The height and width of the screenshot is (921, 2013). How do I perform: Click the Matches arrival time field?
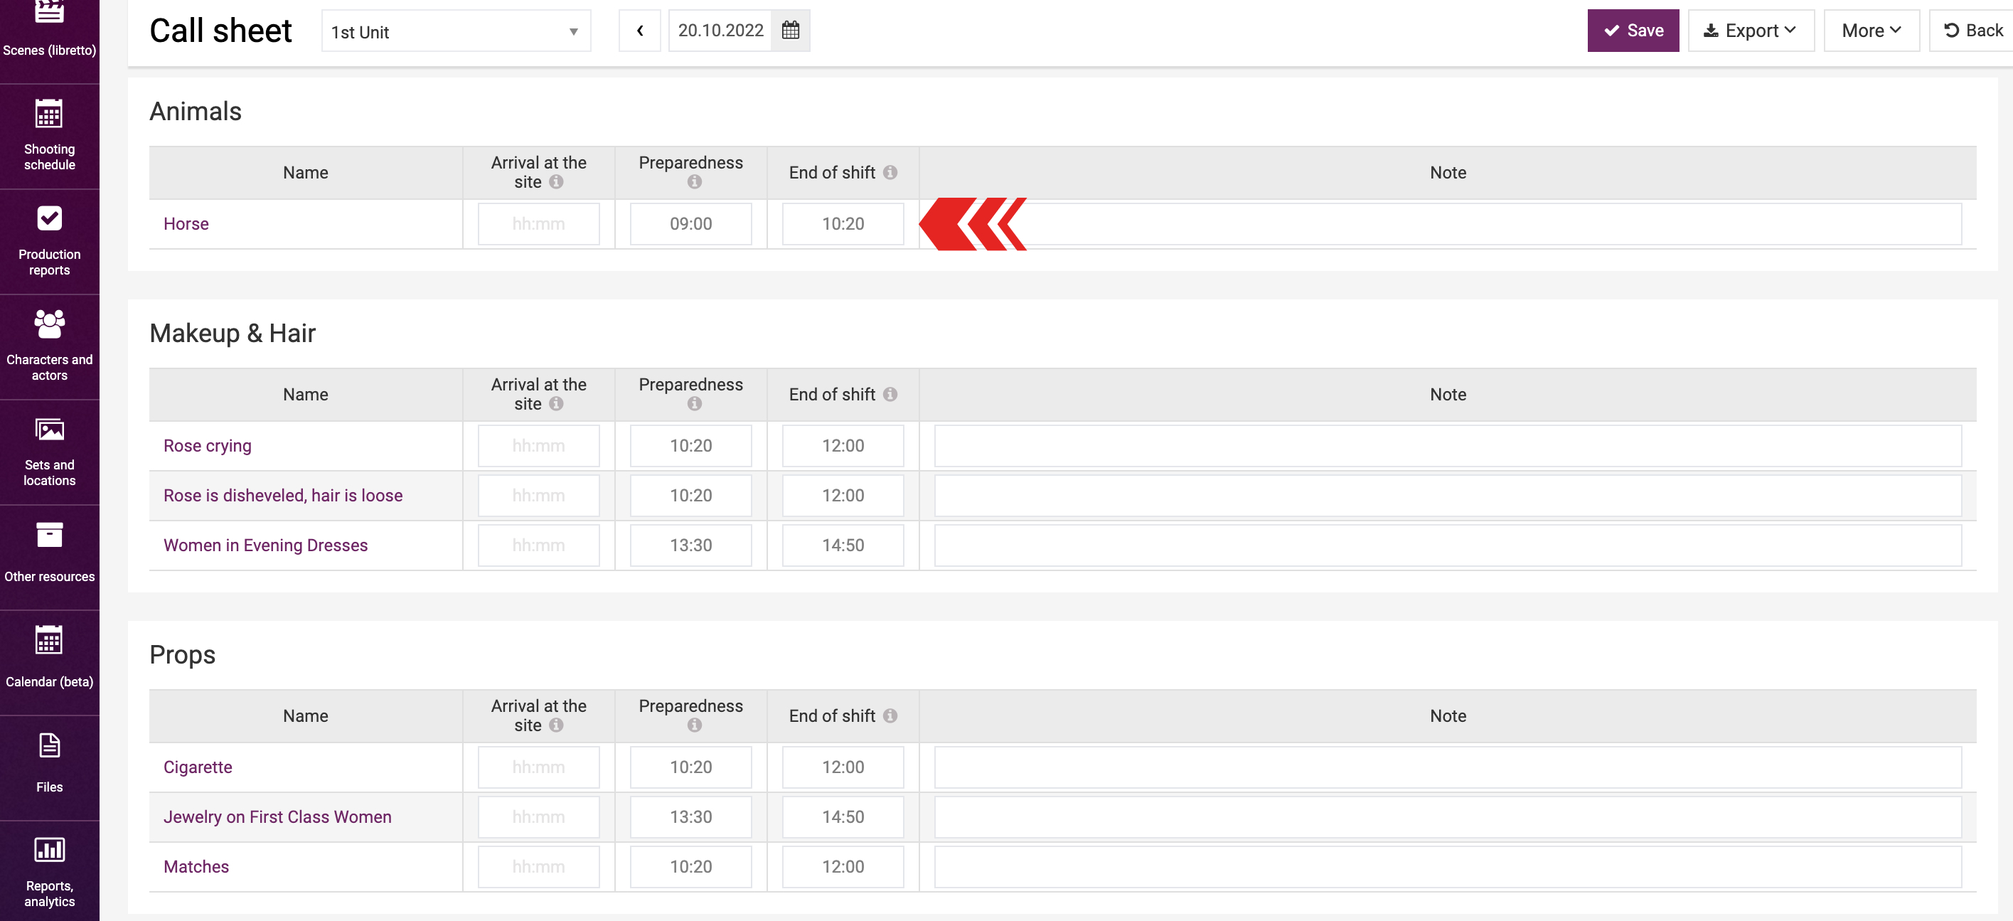(538, 867)
